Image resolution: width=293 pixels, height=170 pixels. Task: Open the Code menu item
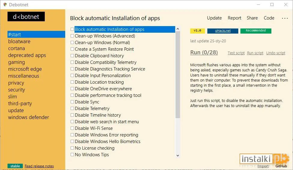tap(269, 18)
